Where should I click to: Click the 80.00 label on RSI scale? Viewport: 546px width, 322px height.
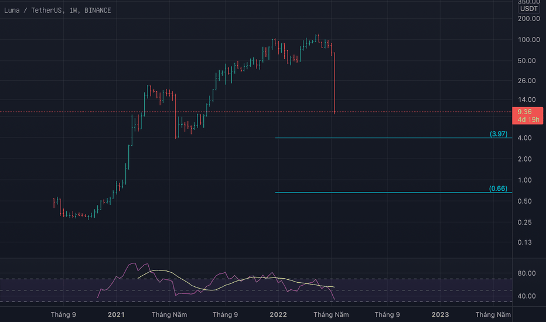click(528, 273)
